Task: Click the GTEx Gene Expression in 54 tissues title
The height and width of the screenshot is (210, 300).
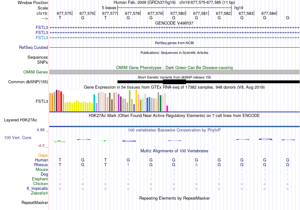Action: (x=174, y=87)
